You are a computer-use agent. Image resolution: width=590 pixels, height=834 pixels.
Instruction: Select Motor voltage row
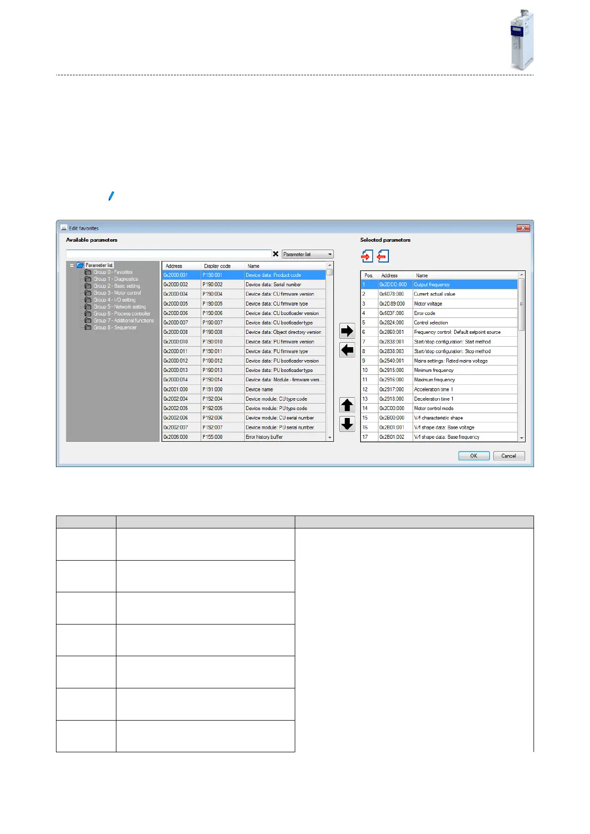pos(439,304)
